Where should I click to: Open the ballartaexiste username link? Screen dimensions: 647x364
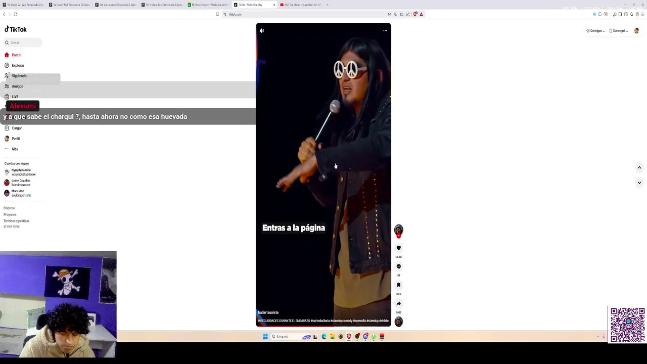pyautogui.click(x=268, y=312)
